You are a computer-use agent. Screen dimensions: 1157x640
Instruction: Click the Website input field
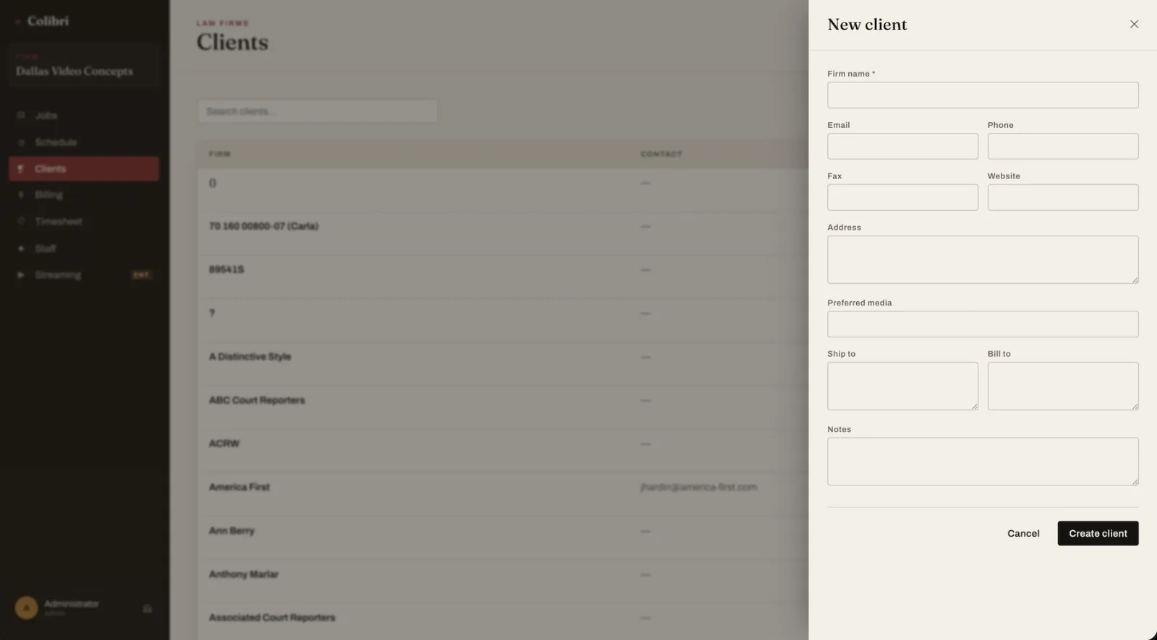[1063, 197]
